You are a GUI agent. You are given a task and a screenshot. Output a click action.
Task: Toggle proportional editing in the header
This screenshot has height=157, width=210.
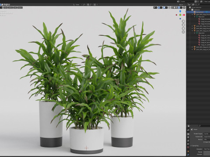click(94, 5)
